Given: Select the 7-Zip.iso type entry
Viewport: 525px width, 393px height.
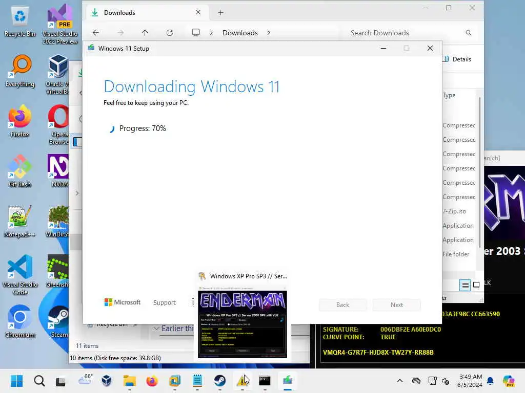Looking at the screenshot, I should pyautogui.click(x=454, y=211).
